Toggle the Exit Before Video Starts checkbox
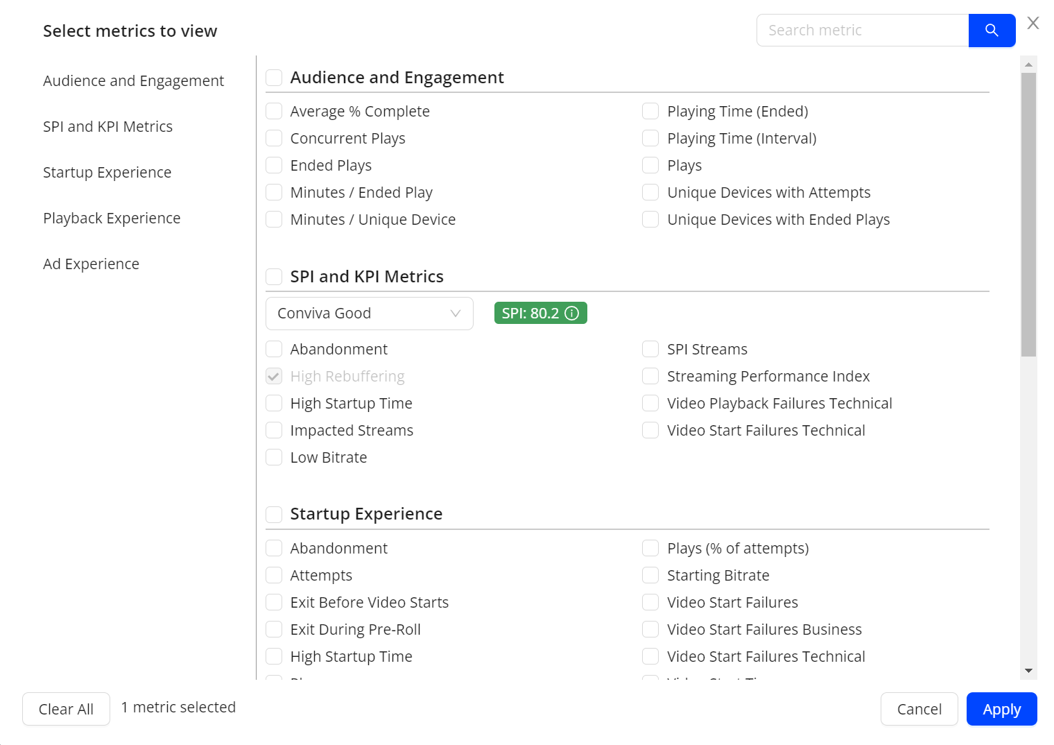This screenshot has height=745, width=1054. coord(274,603)
